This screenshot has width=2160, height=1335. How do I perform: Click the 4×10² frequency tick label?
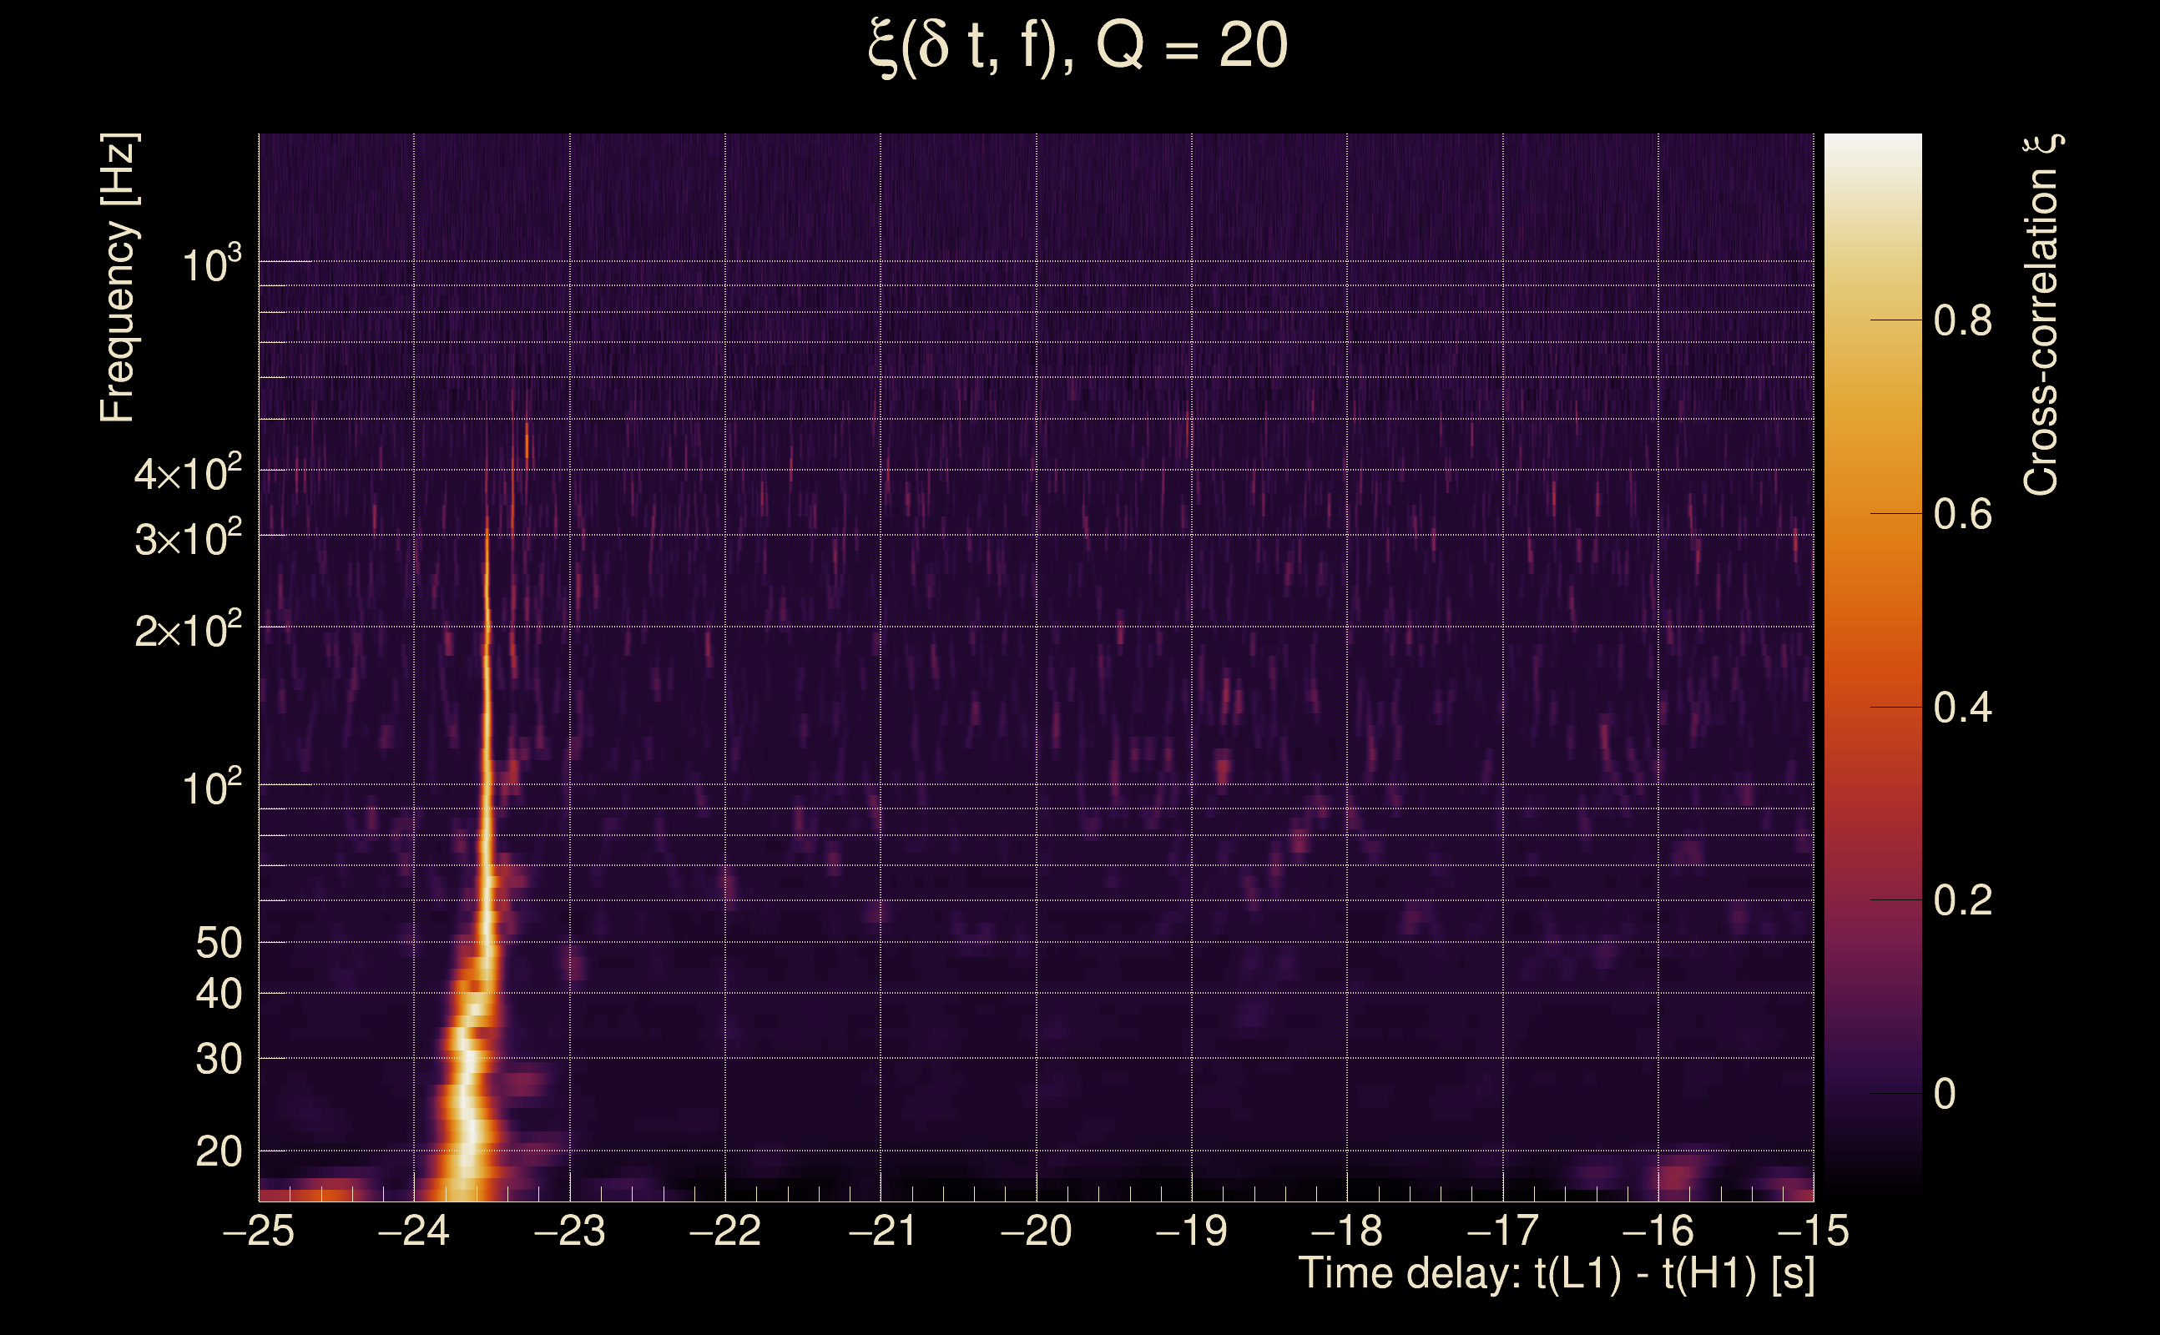tap(187, 474)
